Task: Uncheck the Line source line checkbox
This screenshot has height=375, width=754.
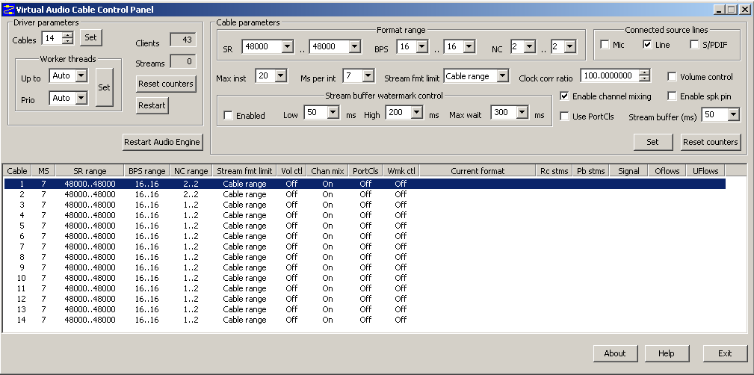Action: pos(647,45)
